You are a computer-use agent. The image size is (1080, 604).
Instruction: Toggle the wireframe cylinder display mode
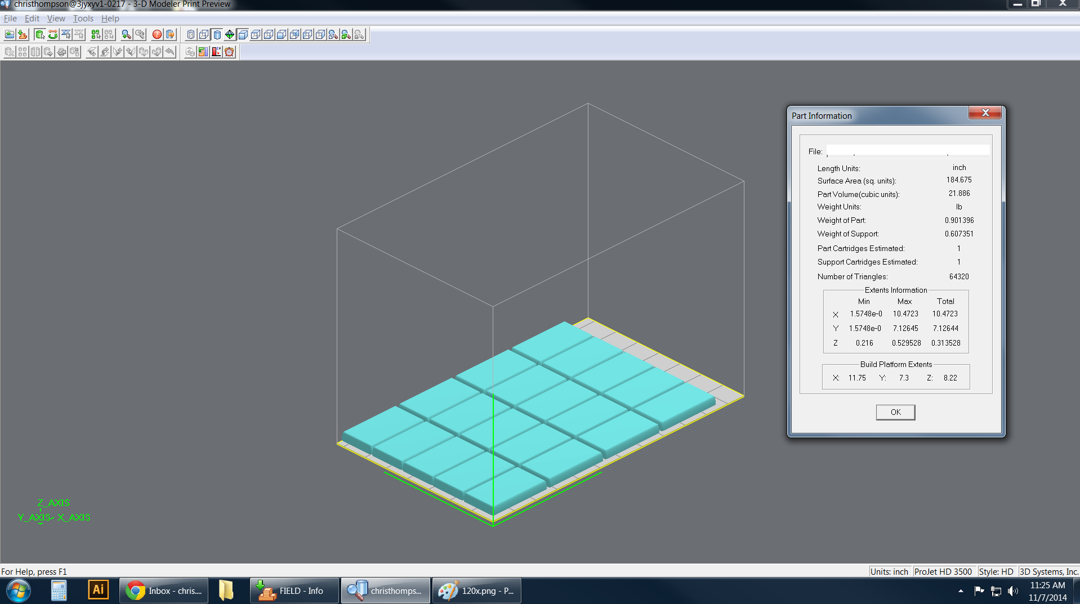(x=191, y=35)
